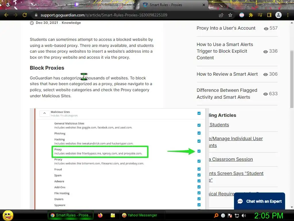294x221 pixels.
Task: Toggle the browser side panel
Action: (269, 15)
